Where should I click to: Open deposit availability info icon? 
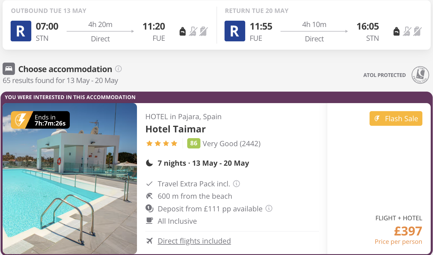(x=269, y=208)
